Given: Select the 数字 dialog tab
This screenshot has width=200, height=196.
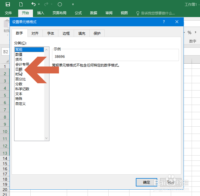Looking at the screenshot, I should point(19,33).
